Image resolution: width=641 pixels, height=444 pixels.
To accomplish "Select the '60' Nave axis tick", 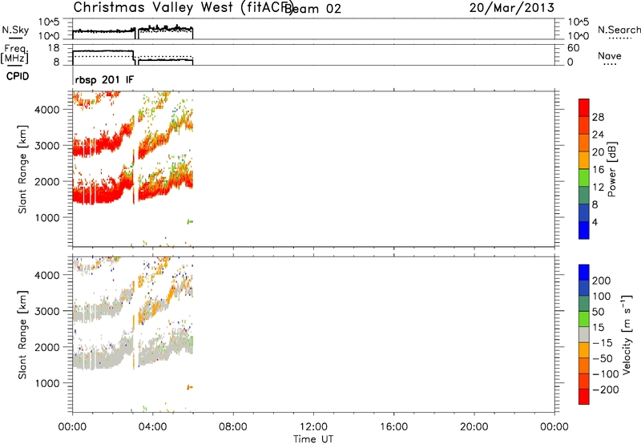I will pyautogui.click(x=574, y=48).
